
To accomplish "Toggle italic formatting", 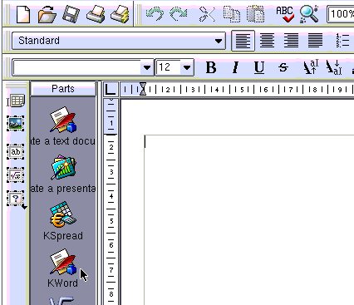I will pos(235,67).
